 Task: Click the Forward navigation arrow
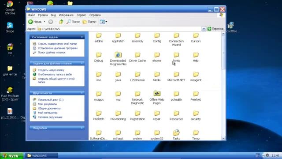(x=51, y=22)
